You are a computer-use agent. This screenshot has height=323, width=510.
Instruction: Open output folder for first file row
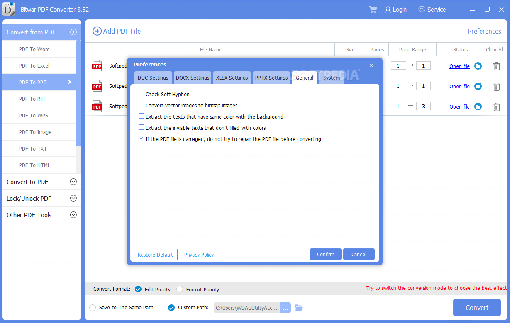tap(478, 66)
